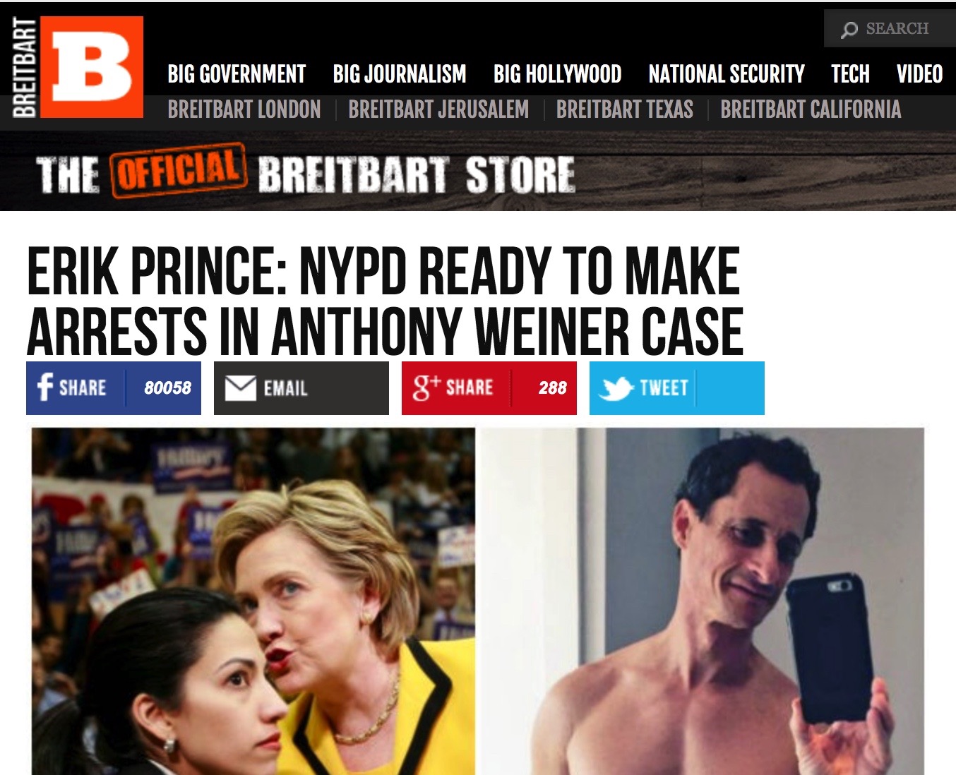Visit Breitbart London edition
The height and width of the screenshot is (775, 956).
point(244,109)
